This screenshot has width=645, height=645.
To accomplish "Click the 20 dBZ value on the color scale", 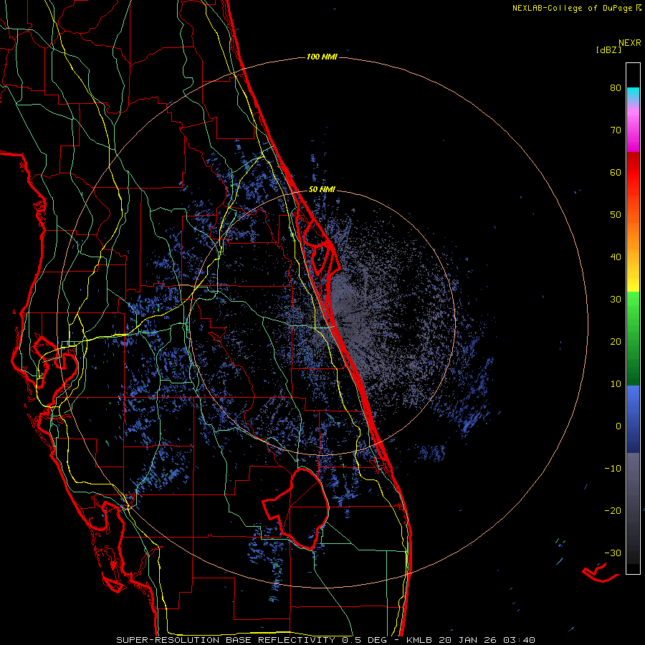I will coord(616,342).
